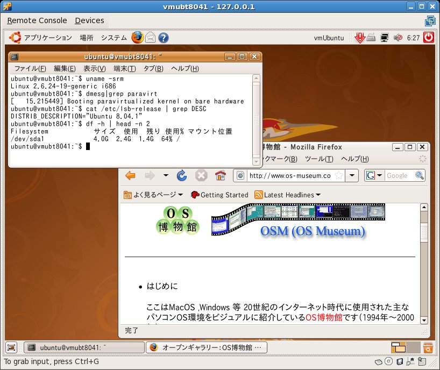Image resolution: width=440 pixels, height=370 pixels.
Task: Open the Latest Headlines feed dropdown
Action: point(287,195)
